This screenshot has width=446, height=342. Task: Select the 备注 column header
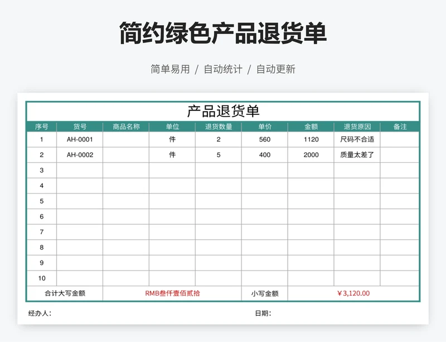click(400, 127)
